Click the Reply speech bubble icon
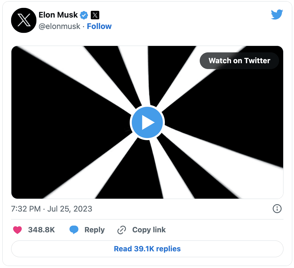Viewport: 294px width, 268px height. tap(74, 230)
